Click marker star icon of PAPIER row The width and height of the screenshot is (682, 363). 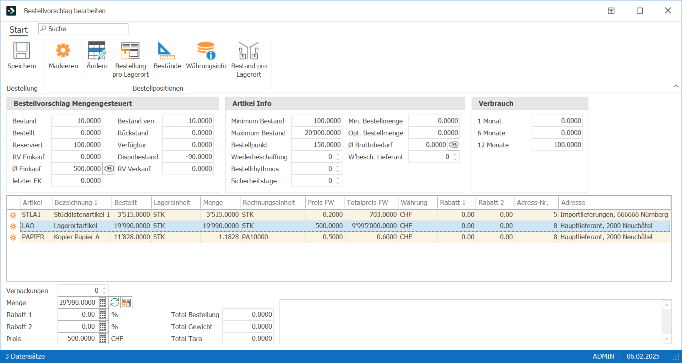tap(13, 238)
